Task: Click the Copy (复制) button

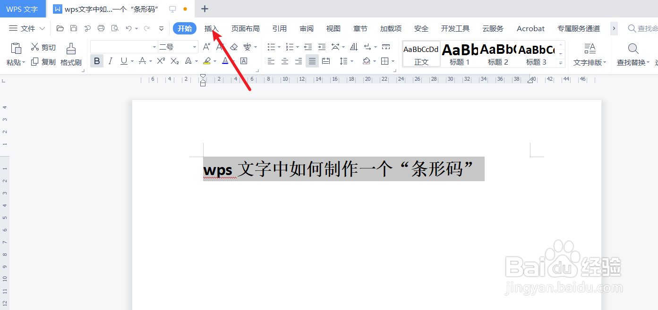Action: pos(43,62)
